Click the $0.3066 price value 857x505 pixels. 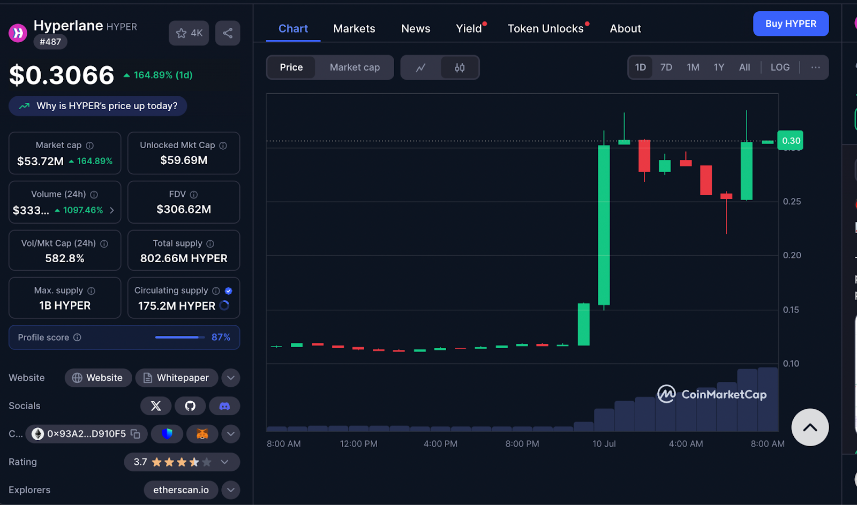(x=62, y=75)
